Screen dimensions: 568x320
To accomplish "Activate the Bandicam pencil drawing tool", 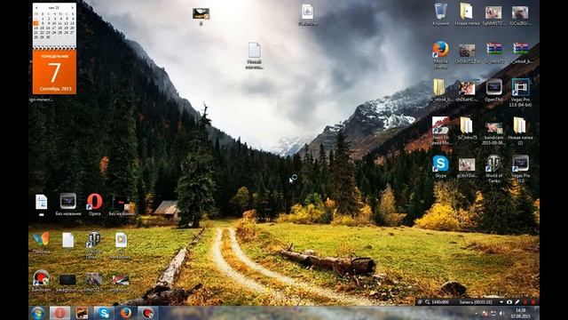I will point(517,302).
